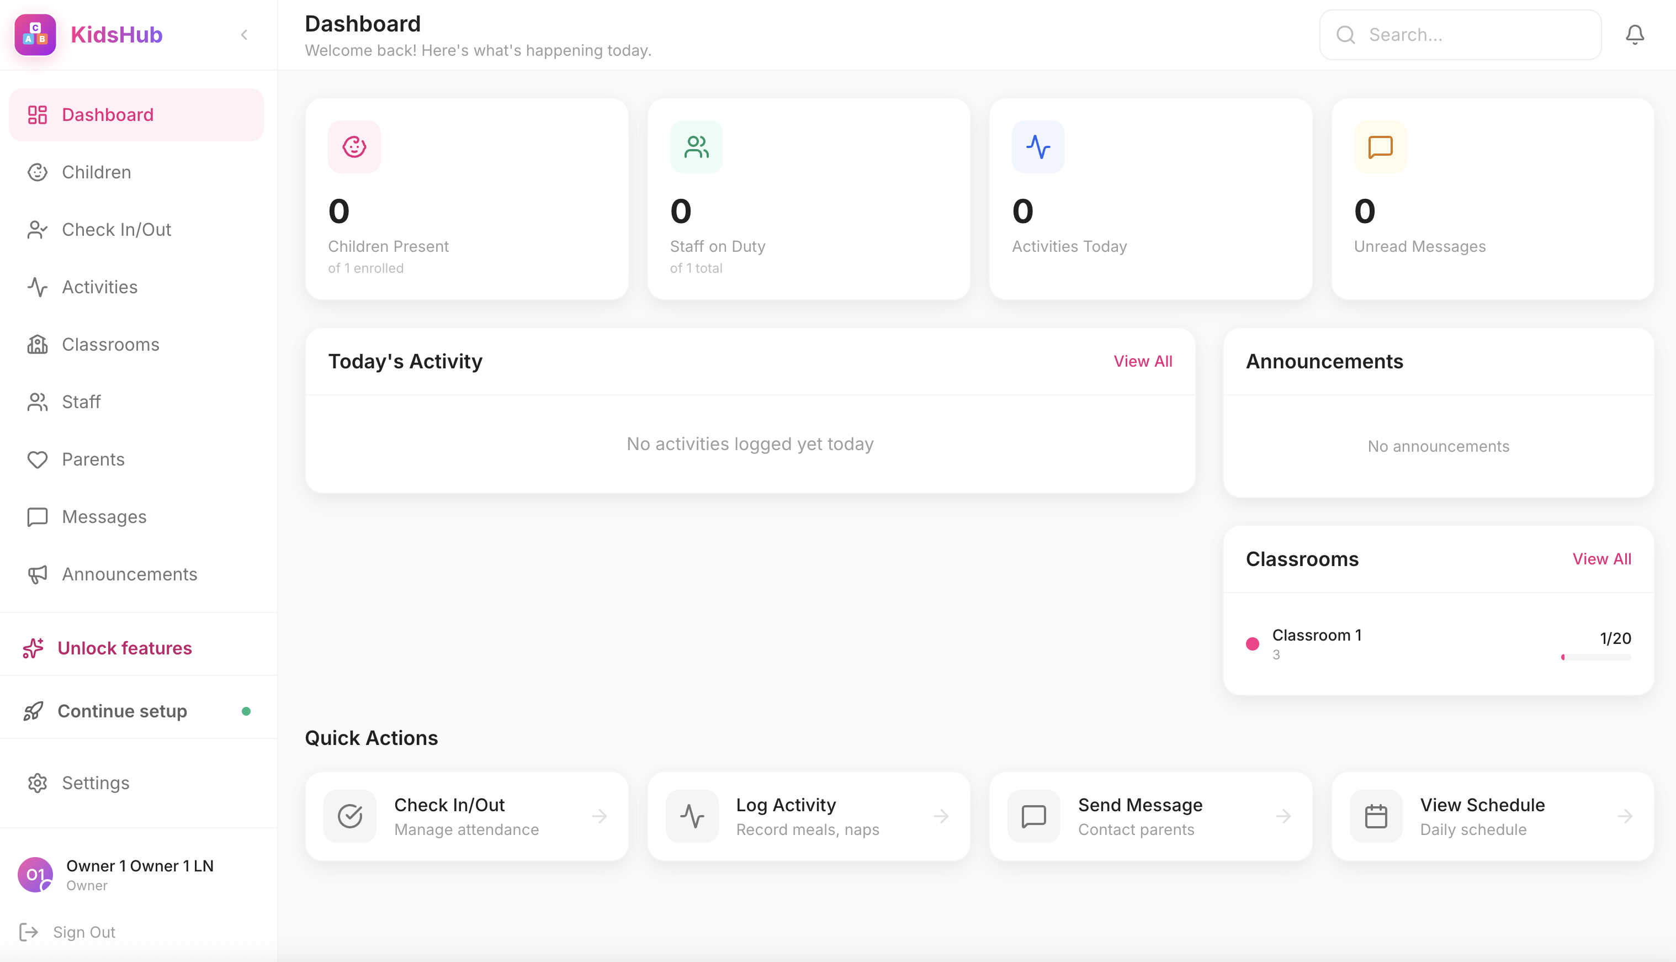Open the Check In/Out quick action
Image resolution: width=1676 pixels, height=962 pixels.
[467, 817]
